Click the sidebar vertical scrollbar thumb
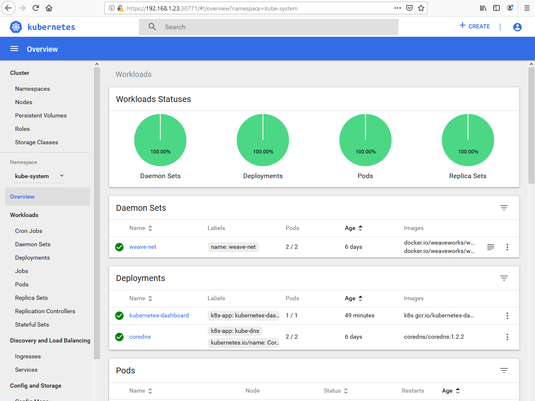Screen dimensions: 535x401 click(97, 213)
